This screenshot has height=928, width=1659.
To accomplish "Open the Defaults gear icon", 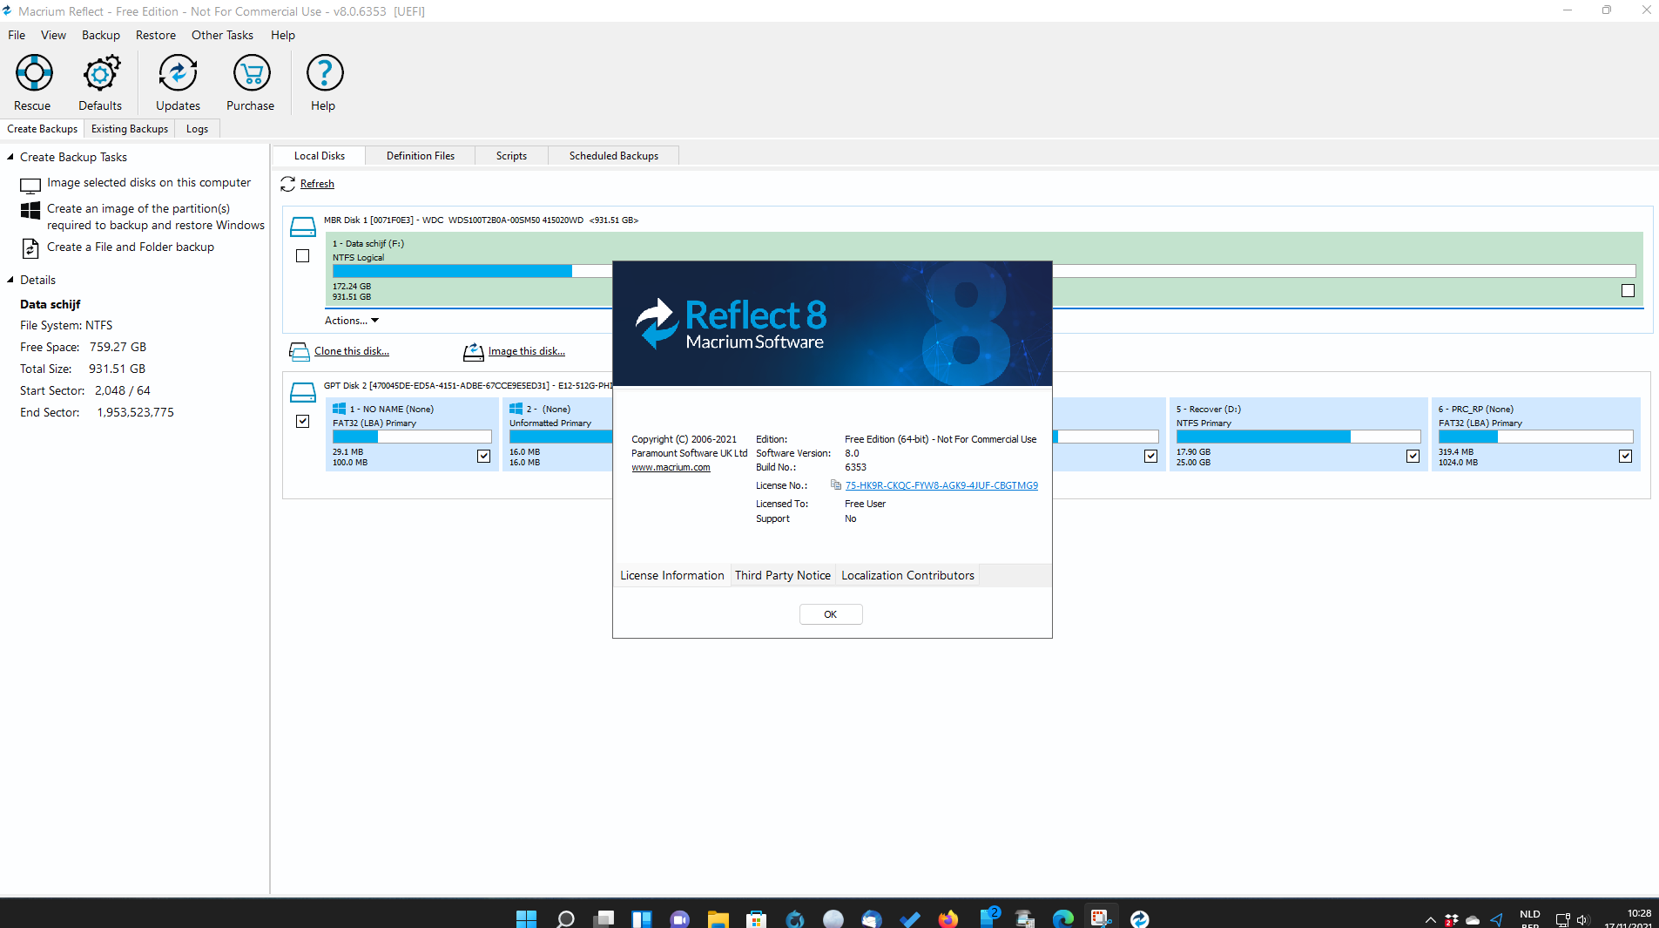I will 100,73.
